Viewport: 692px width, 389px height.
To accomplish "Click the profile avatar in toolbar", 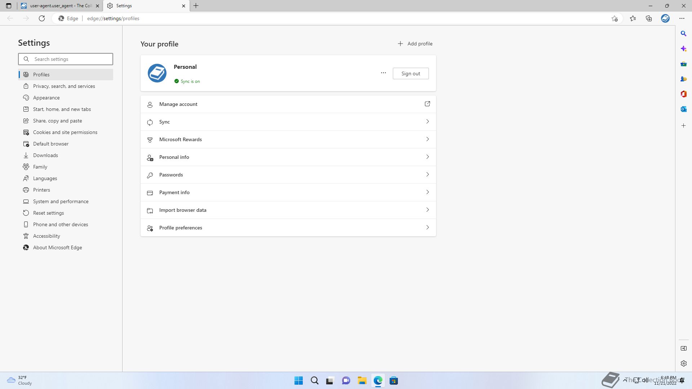I will click(665, 18).
